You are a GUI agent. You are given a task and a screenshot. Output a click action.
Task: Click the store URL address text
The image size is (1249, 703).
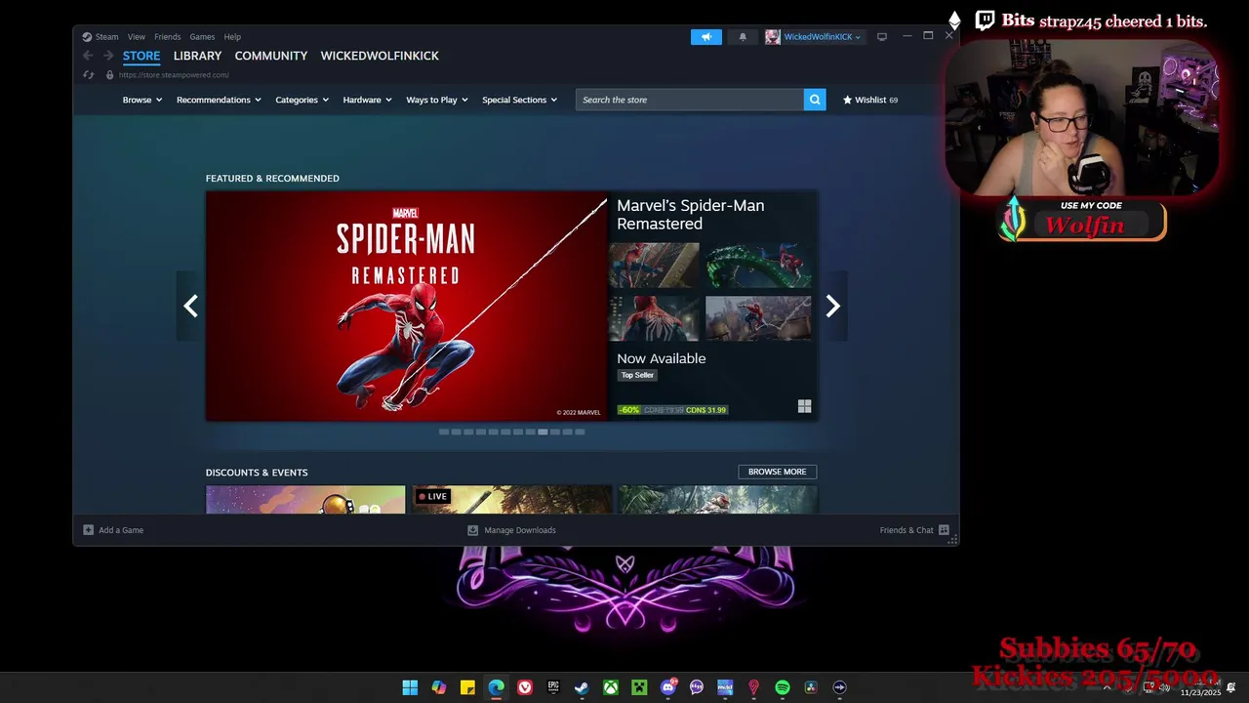(174, 75)
